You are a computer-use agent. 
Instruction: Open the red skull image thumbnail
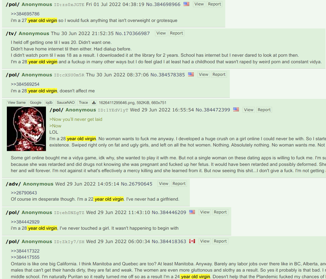tap(26, 129)
